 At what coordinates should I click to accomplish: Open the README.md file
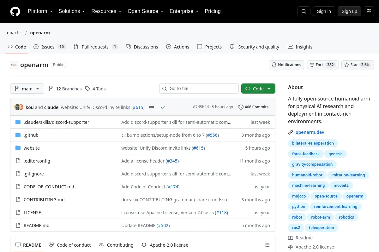click(x=37, y=226)
